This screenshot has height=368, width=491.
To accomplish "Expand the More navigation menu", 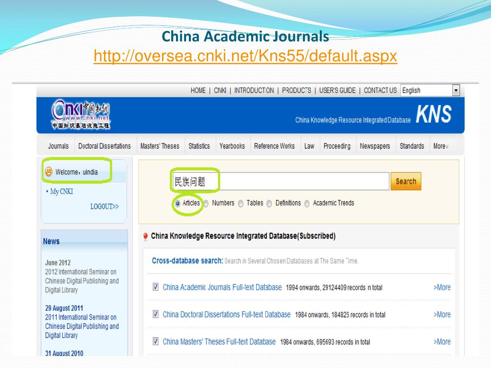I will click(x=441, y=146).
